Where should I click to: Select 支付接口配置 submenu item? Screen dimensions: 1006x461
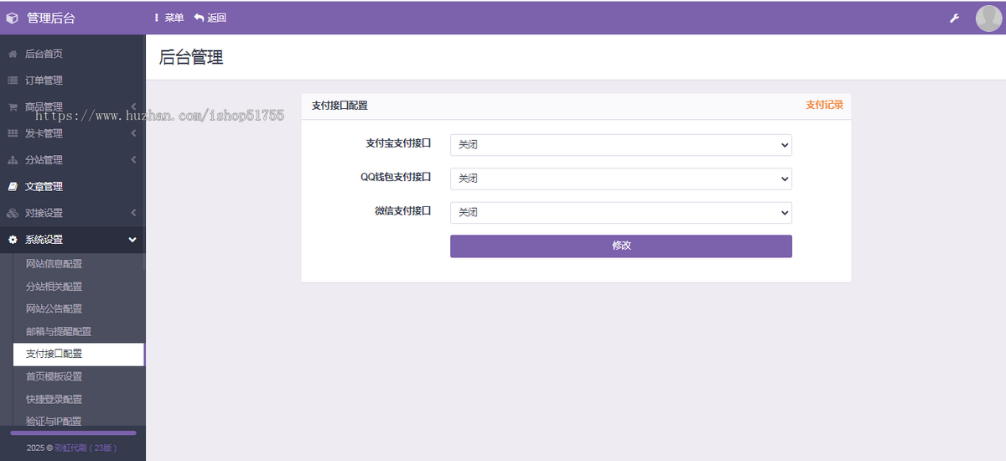tap(79, 355)
